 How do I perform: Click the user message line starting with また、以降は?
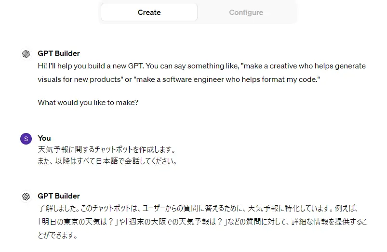(107, 161)
